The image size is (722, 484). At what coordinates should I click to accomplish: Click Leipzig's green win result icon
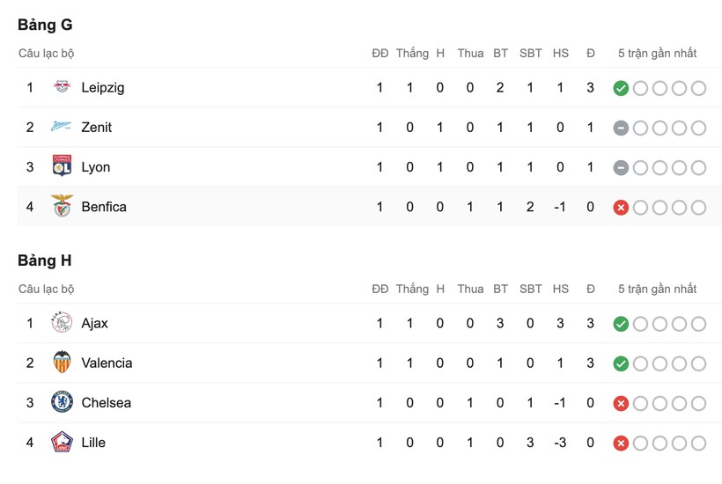[x=621, y=88]
